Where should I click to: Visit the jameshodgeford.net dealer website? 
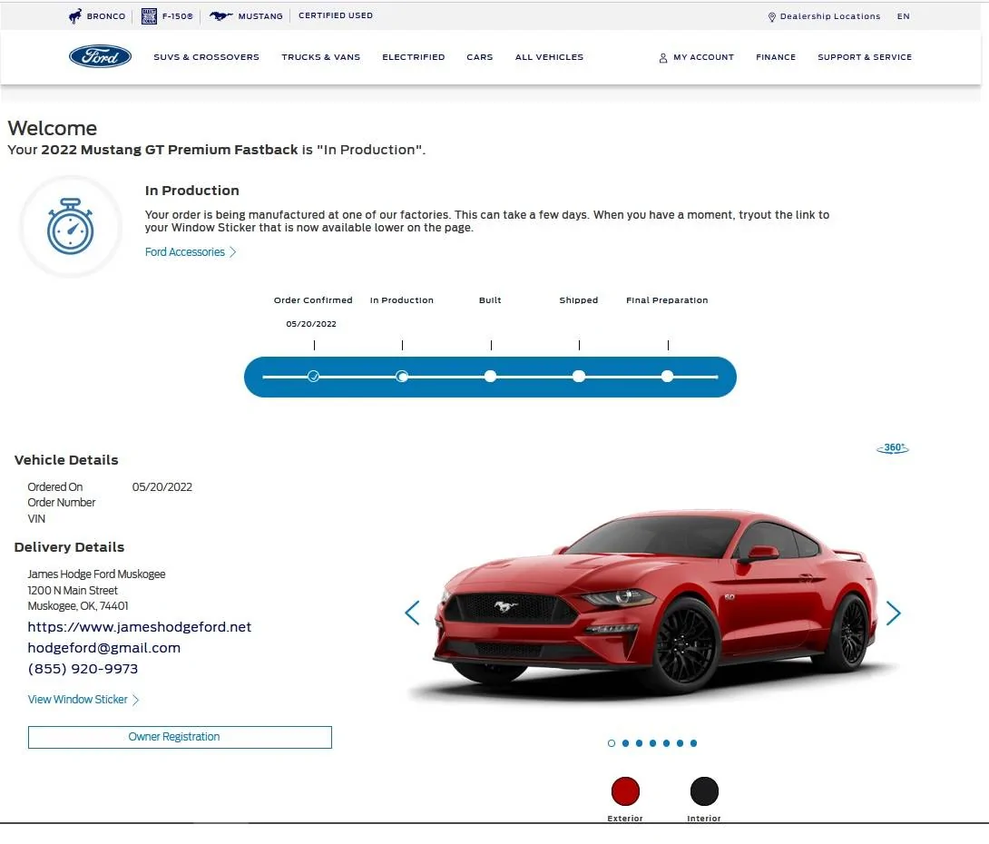tap(140, 627)
